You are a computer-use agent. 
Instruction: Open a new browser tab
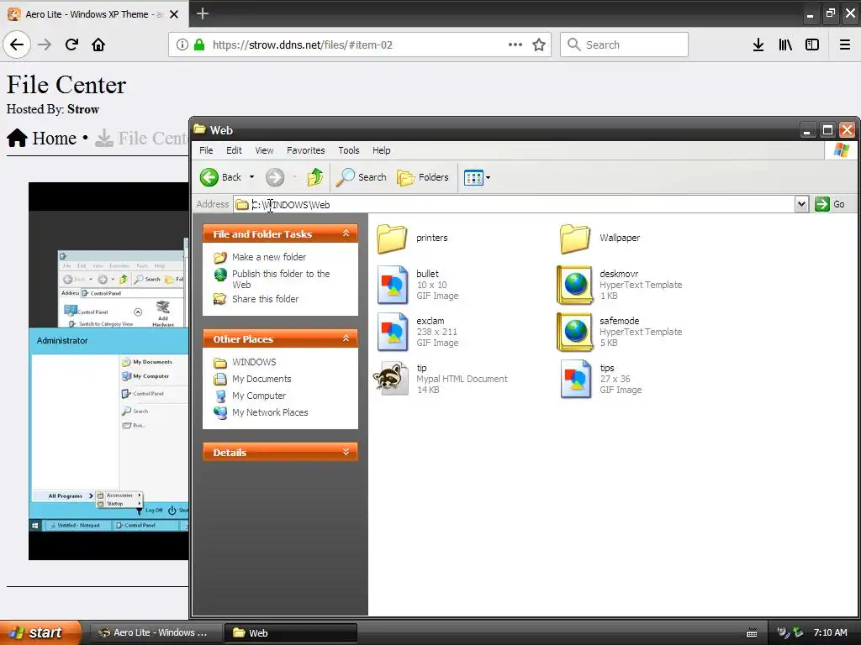[202, 13]
